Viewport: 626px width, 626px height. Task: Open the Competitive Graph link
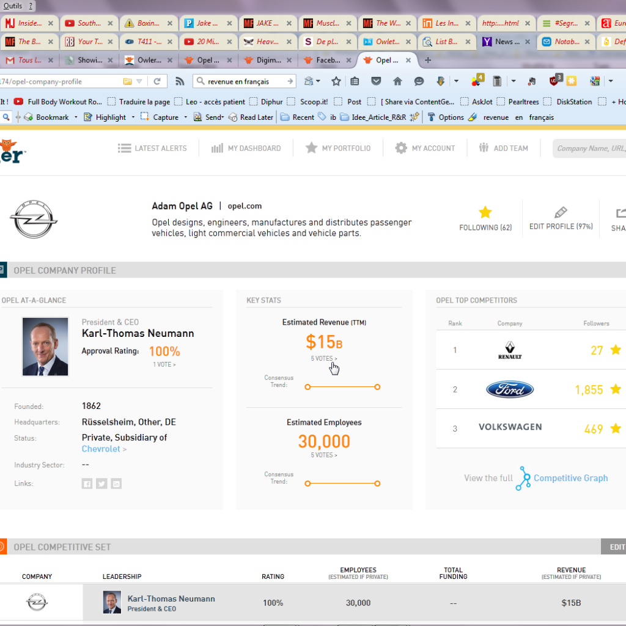point(570,478)
